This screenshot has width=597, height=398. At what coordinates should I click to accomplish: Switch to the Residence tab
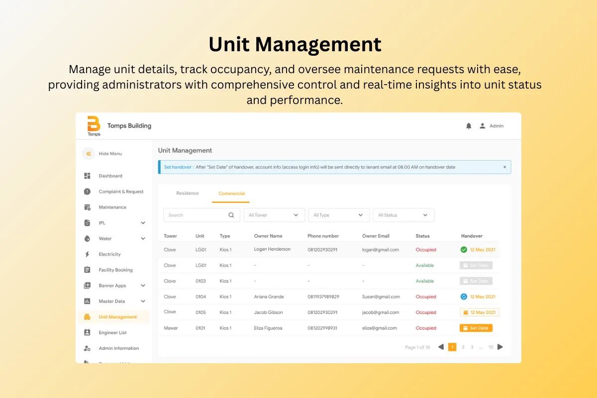[x=188, y=194]
